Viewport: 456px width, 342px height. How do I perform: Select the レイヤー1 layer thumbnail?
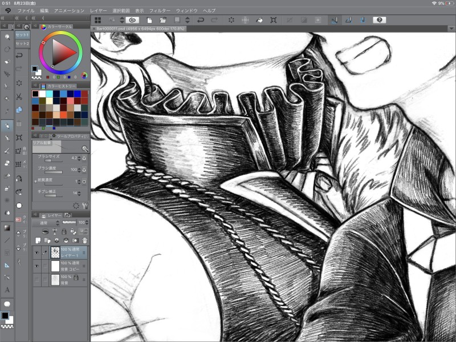click(x=55, y=252)
